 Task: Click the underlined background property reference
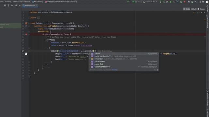87,45
